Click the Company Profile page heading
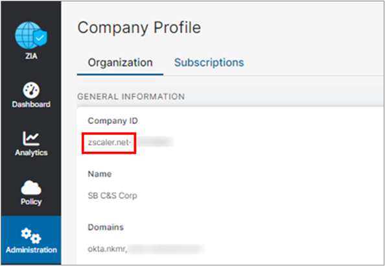The width and height of the screenshot is (385, 266). (139, 28)
